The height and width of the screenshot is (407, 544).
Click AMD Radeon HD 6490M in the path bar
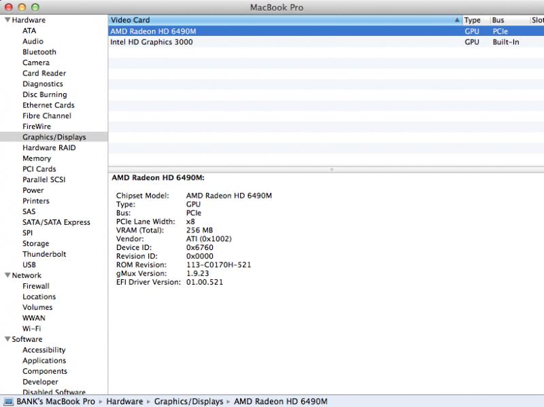(281, 402)
